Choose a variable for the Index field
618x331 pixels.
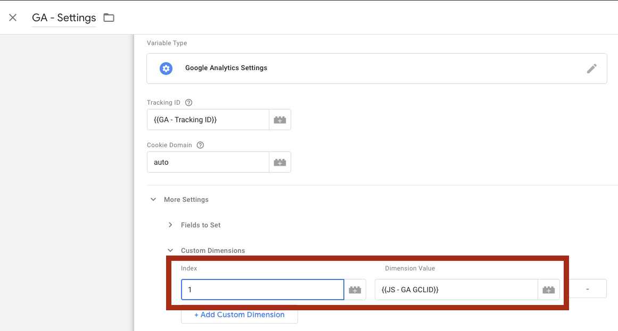point(355,290)
